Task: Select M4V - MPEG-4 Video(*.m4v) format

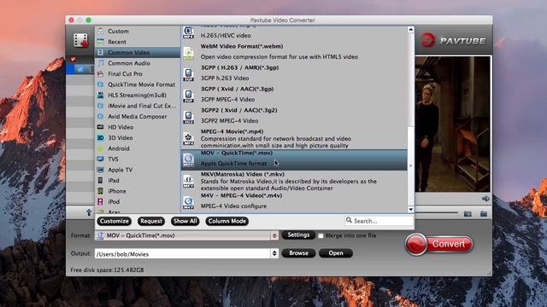Action: point(294,201)
